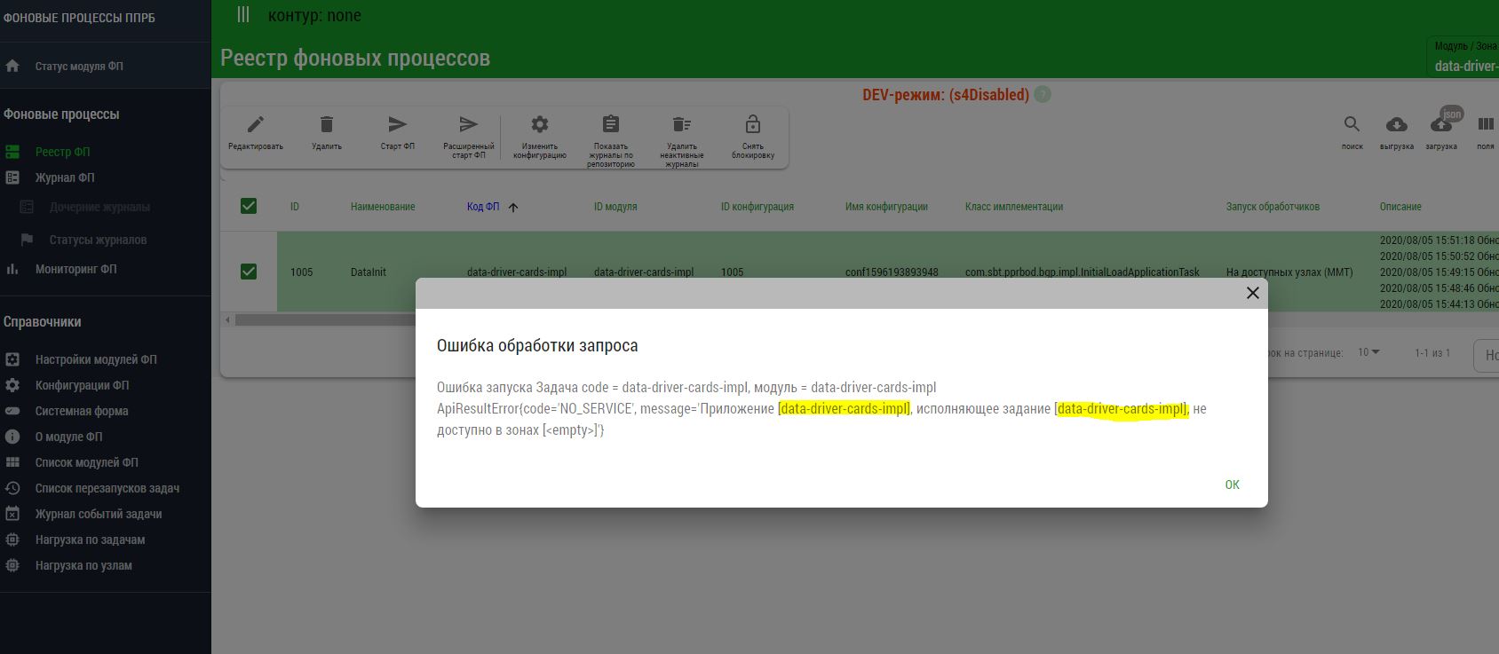
Task: Click Показать журналы по репозиторию icon
Action: pyautogui.click(x=610, y=125)
